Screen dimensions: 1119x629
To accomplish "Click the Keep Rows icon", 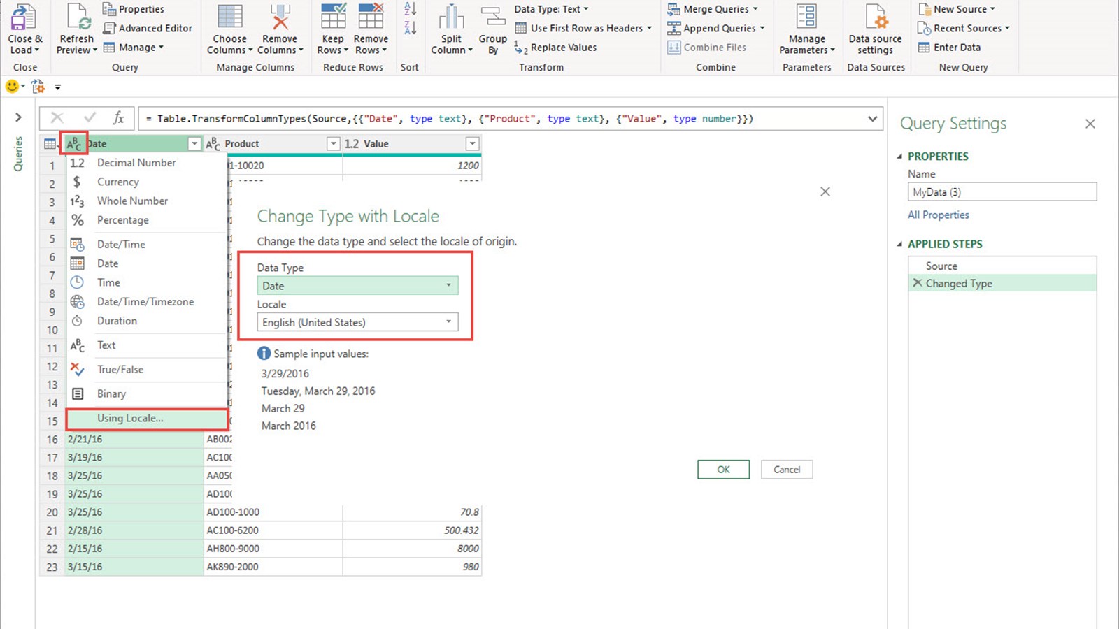I will click(333, 17).
